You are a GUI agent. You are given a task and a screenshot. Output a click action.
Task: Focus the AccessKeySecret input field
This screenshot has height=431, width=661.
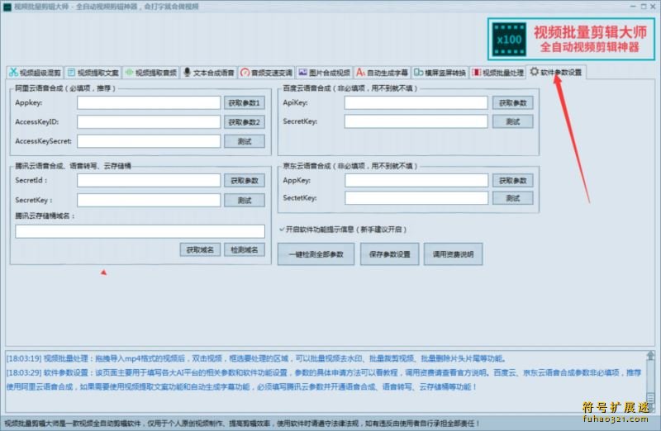(149, 141)
